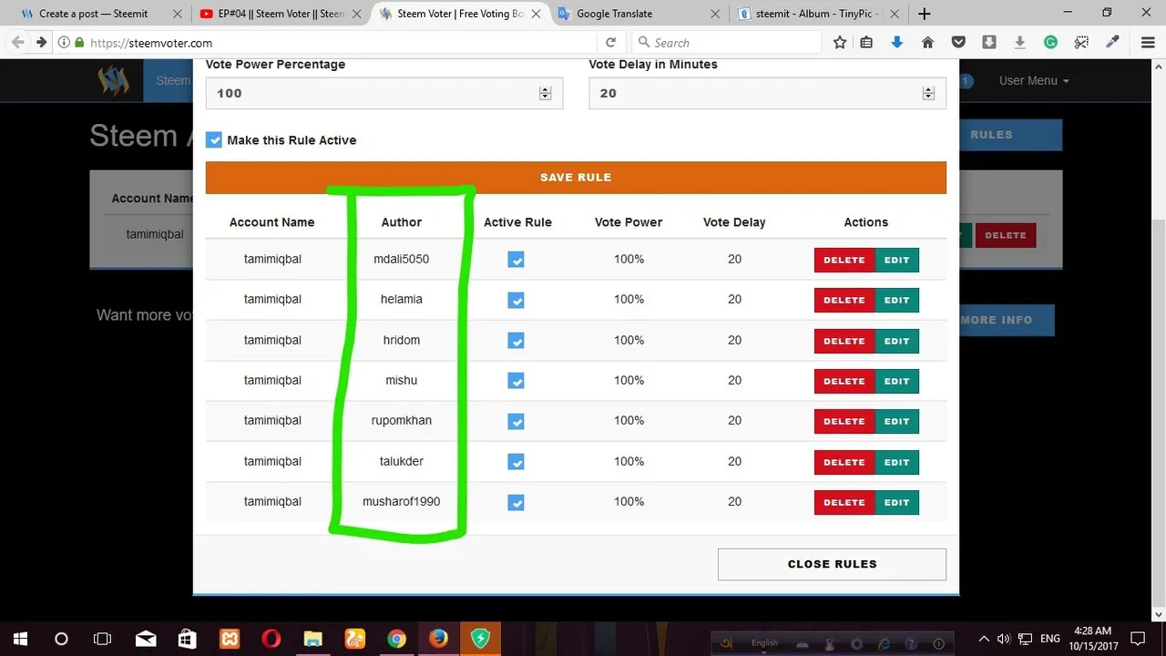Open the green shield security app on taskbar
1166x656 pixels.
click(x=480, y=639)
